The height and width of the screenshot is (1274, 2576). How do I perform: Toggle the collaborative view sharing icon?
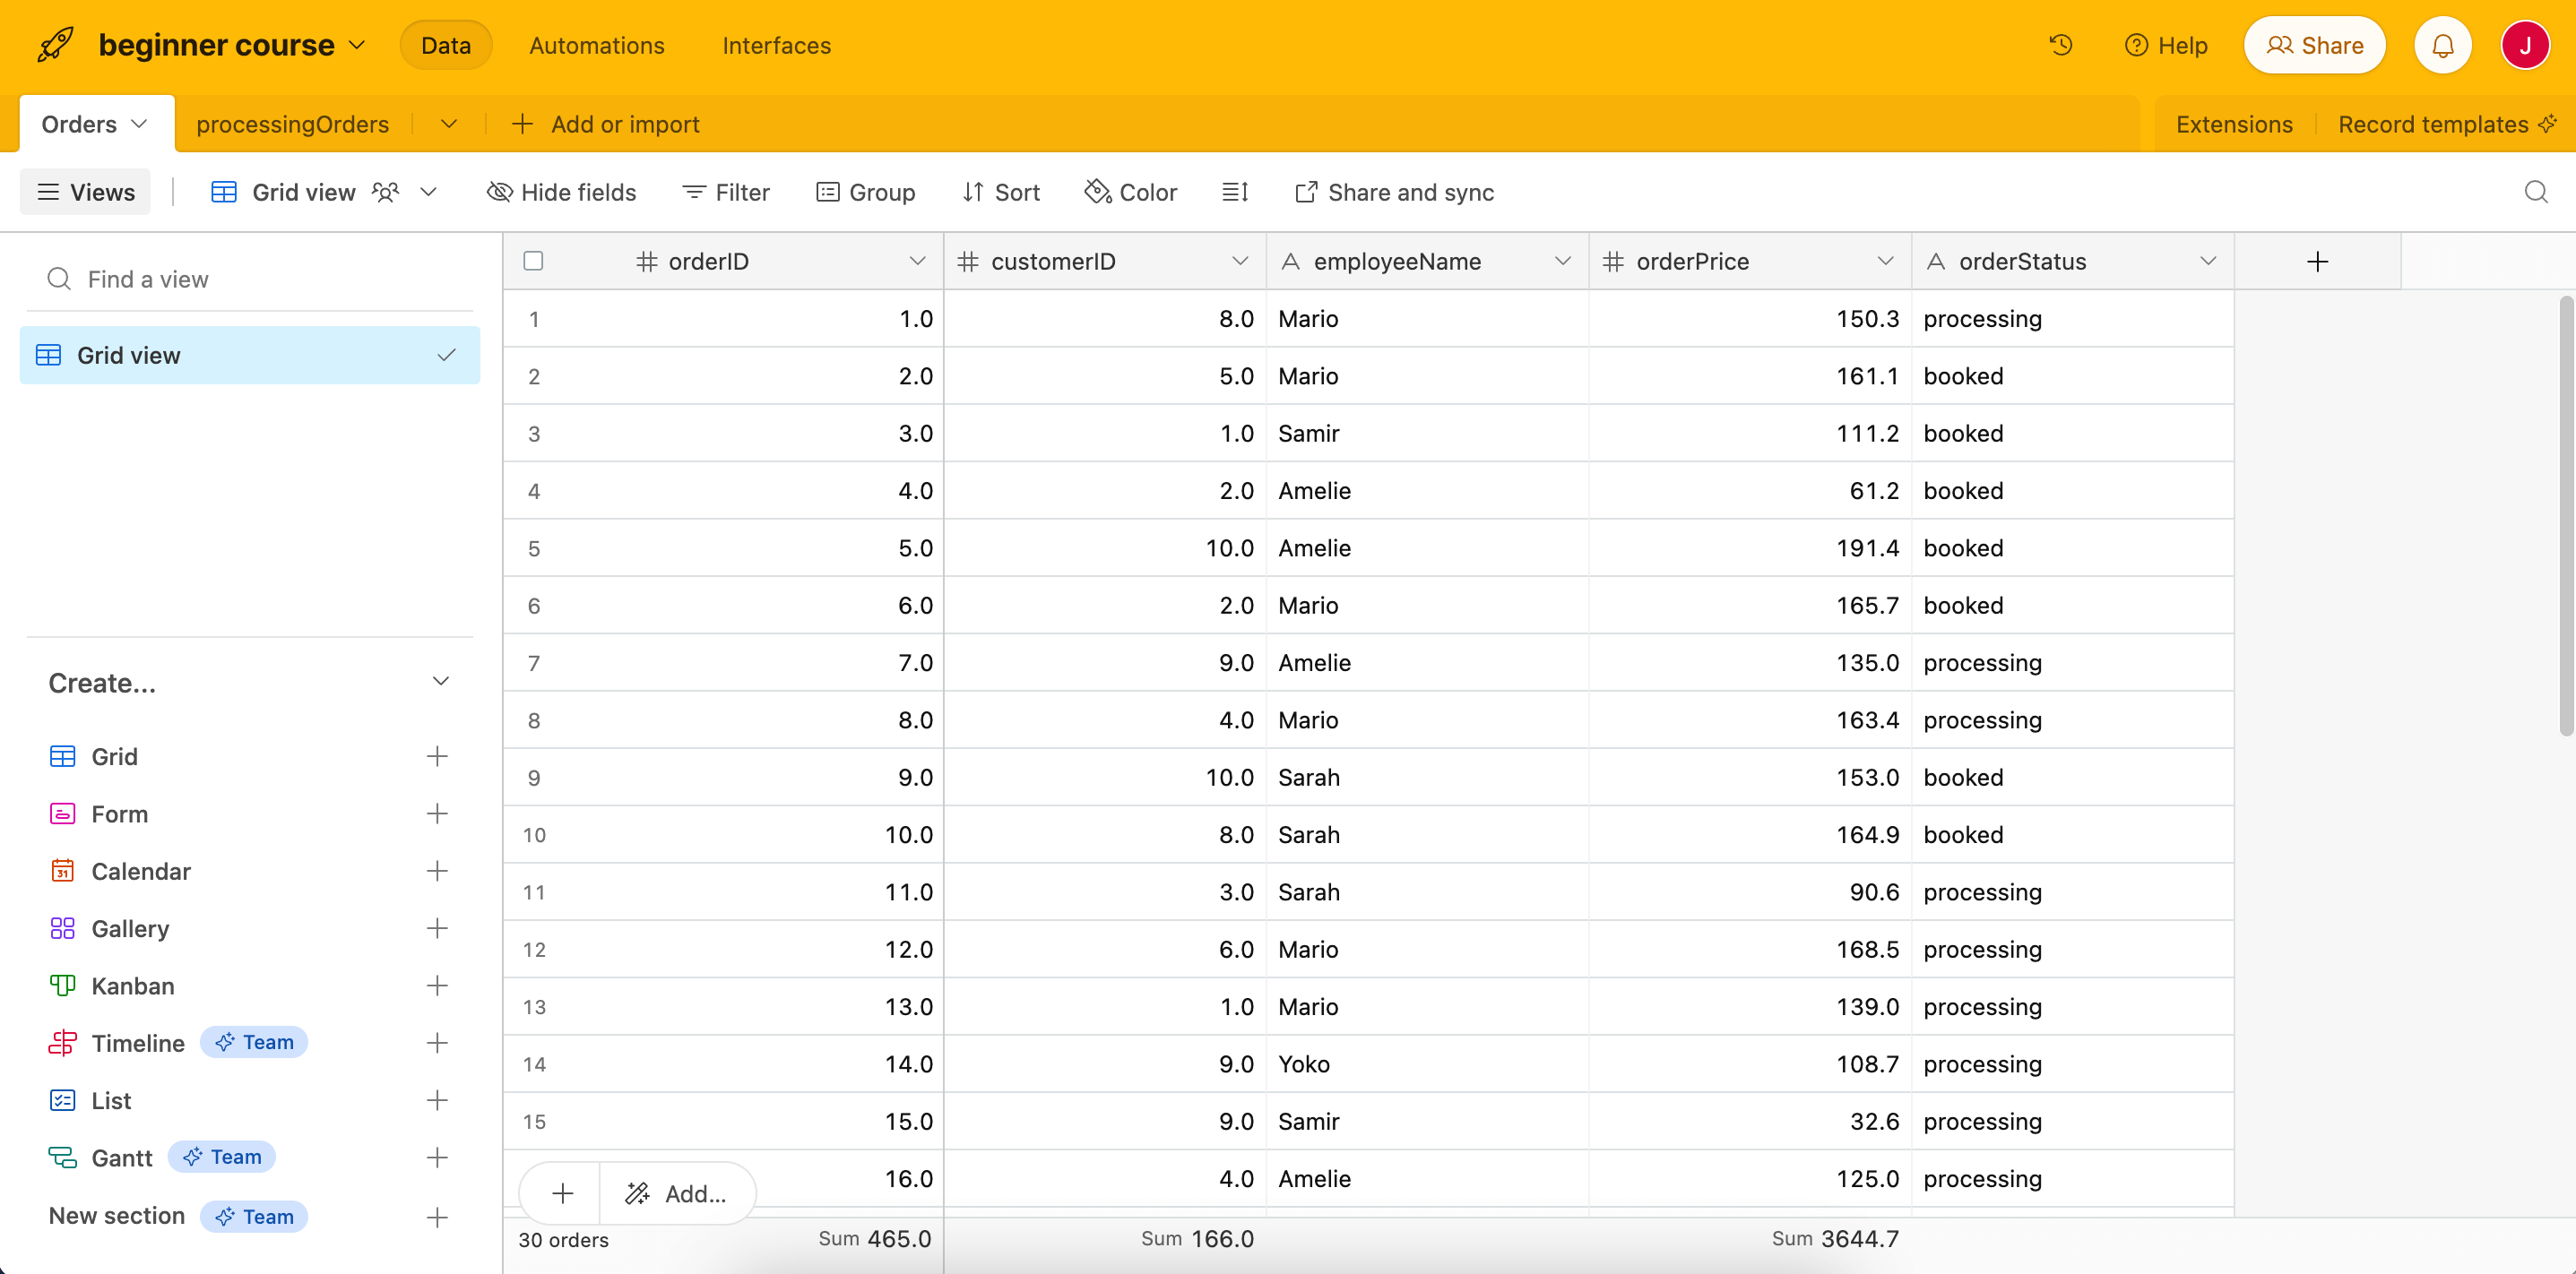tap(385, 192)
